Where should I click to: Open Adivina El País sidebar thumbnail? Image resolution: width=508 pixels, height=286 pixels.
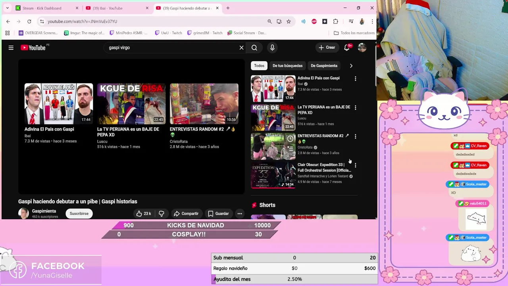pyautogui.click(x=273, y=89)
